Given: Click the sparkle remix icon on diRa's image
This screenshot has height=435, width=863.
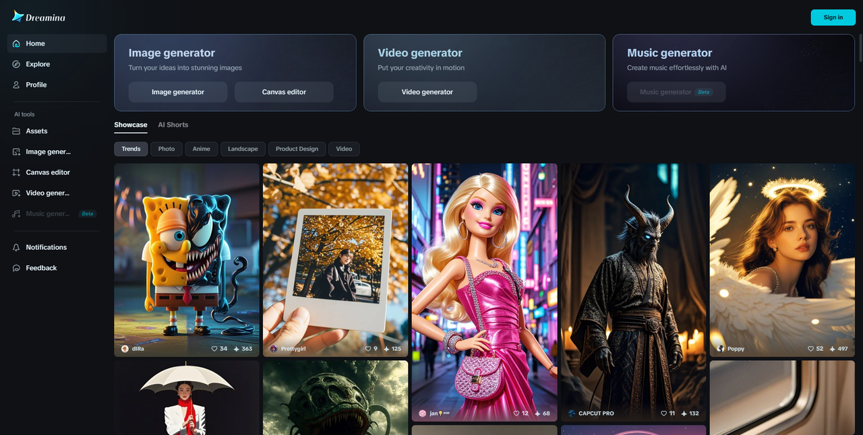Looking at the screenshot, I should (236, 349).
